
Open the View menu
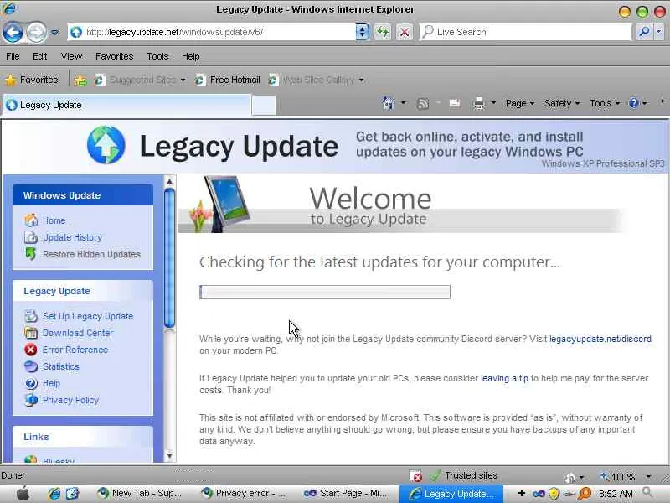point(71,56)
